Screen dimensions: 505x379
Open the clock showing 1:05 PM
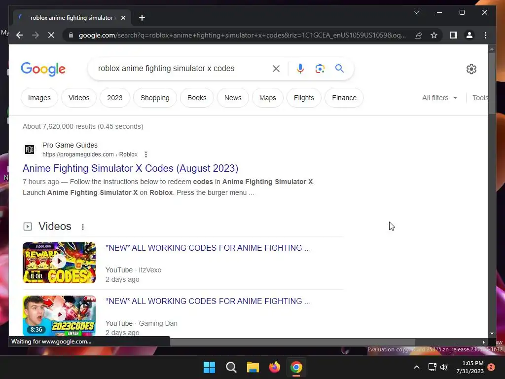(x=470, y=367)
